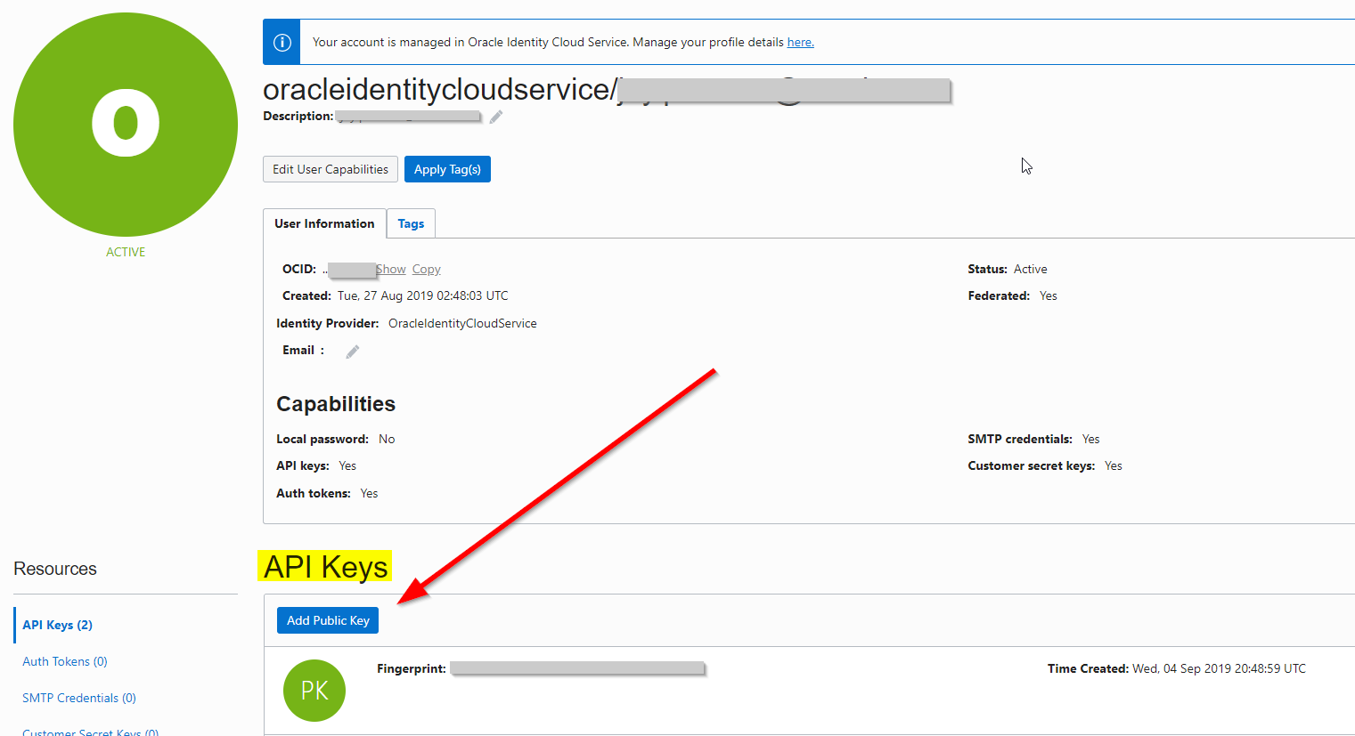
Task: Open Auth Tokens (0) in Resources
Action: [x=65, y=661]
